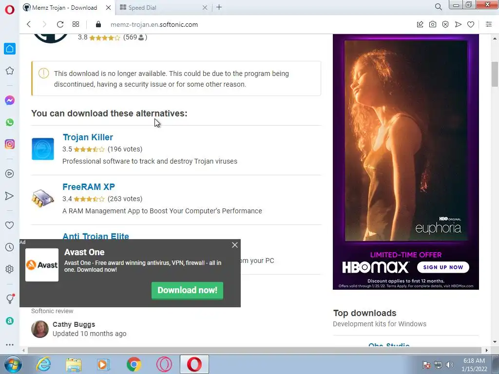This screenshot has width=499, height=374.
Task: Open the ad blocker shield icon
Action: pos(445,24)
